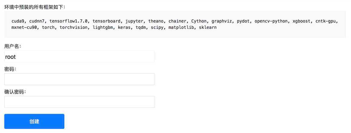
Task: Click jupyter in the framework list
Action: [135, 22]
